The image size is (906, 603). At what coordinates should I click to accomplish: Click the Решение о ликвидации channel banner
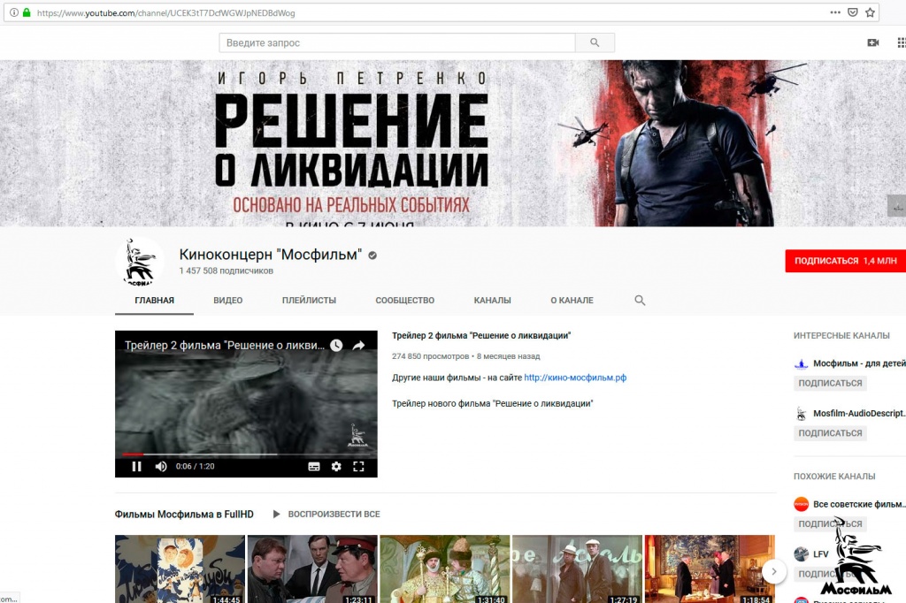tap(453, 143)
